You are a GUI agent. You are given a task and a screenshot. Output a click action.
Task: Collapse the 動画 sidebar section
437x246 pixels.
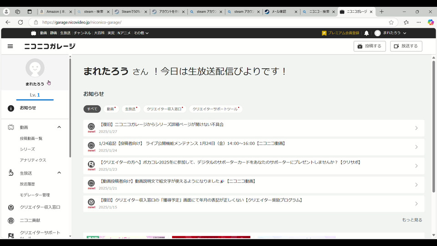(59, 127)
